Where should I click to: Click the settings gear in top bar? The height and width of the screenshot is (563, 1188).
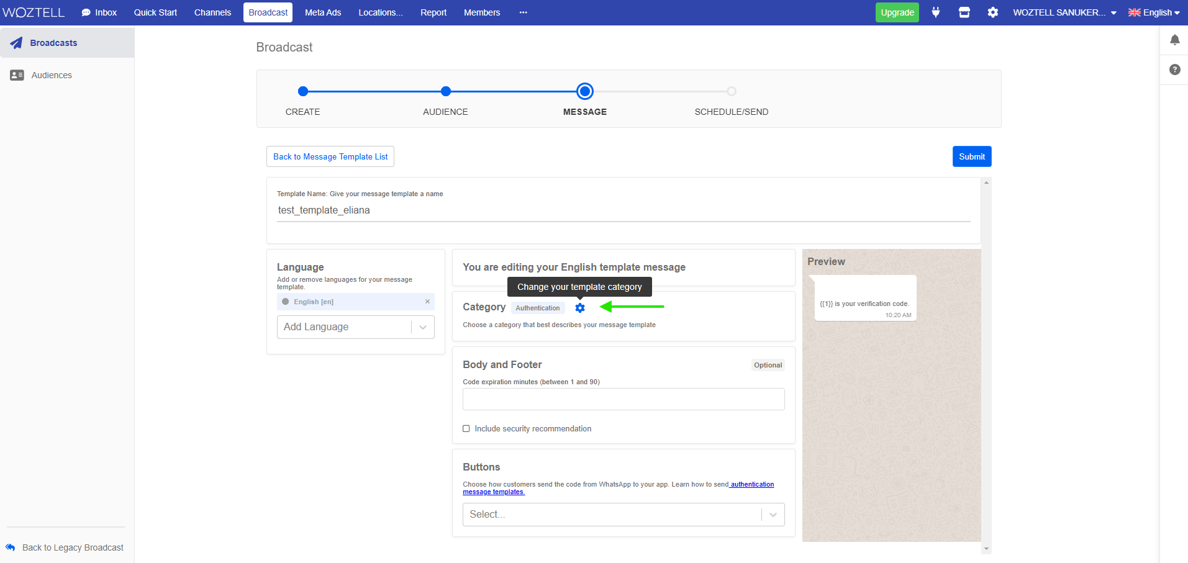click(992, 12)
